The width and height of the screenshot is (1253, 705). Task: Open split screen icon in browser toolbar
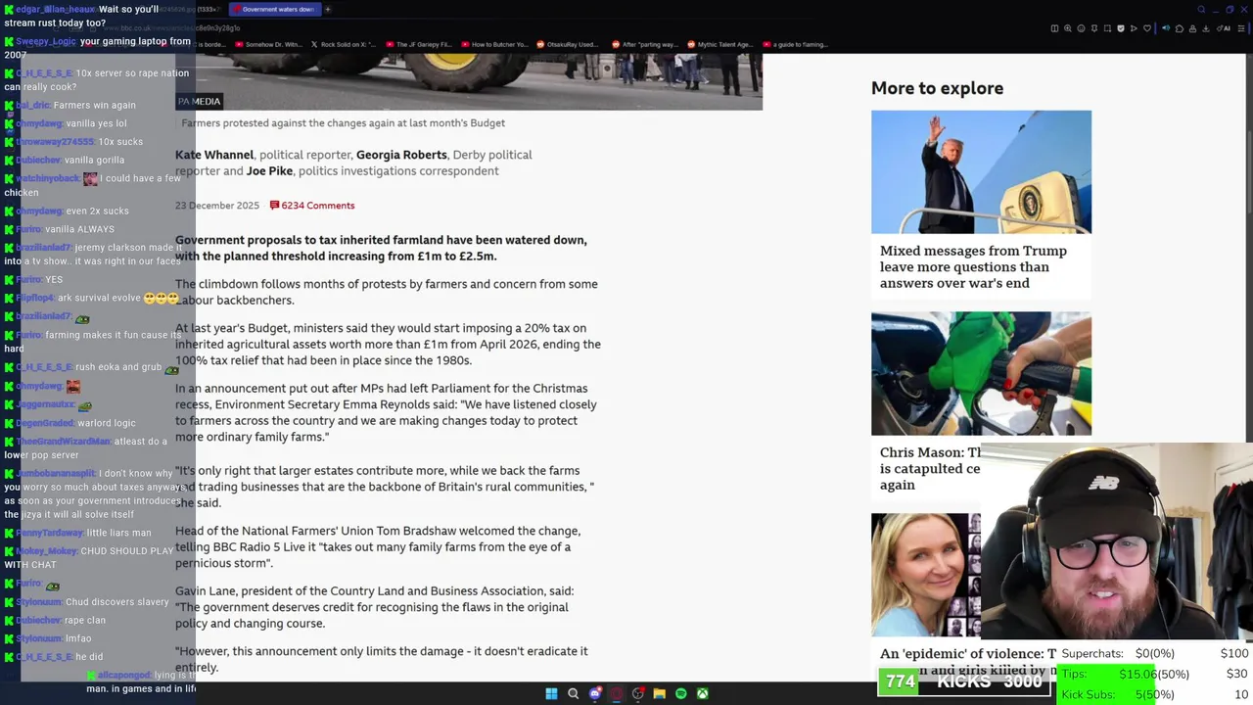[x=1054, y=28]
